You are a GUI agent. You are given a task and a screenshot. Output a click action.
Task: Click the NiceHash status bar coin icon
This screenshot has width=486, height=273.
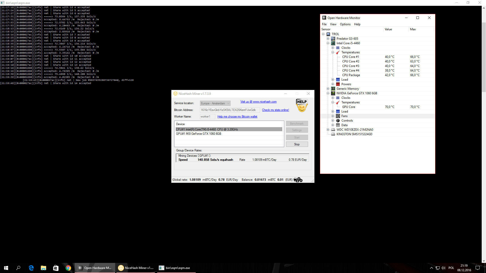298,180
